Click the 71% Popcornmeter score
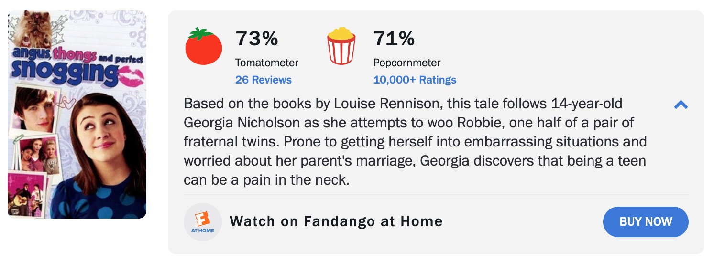The image size is (725, 272). click(x=394, y=39)
